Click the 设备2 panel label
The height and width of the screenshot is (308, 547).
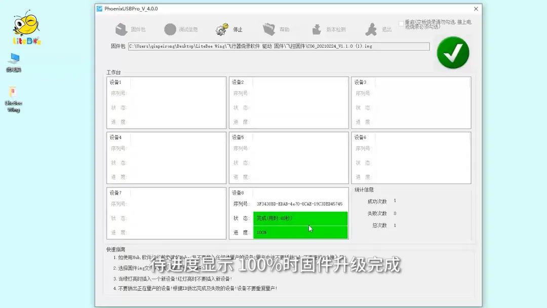(238, 83)
